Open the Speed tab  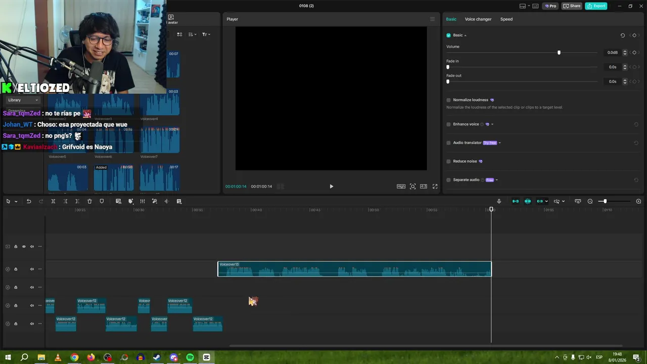click(x=506, y=19)
